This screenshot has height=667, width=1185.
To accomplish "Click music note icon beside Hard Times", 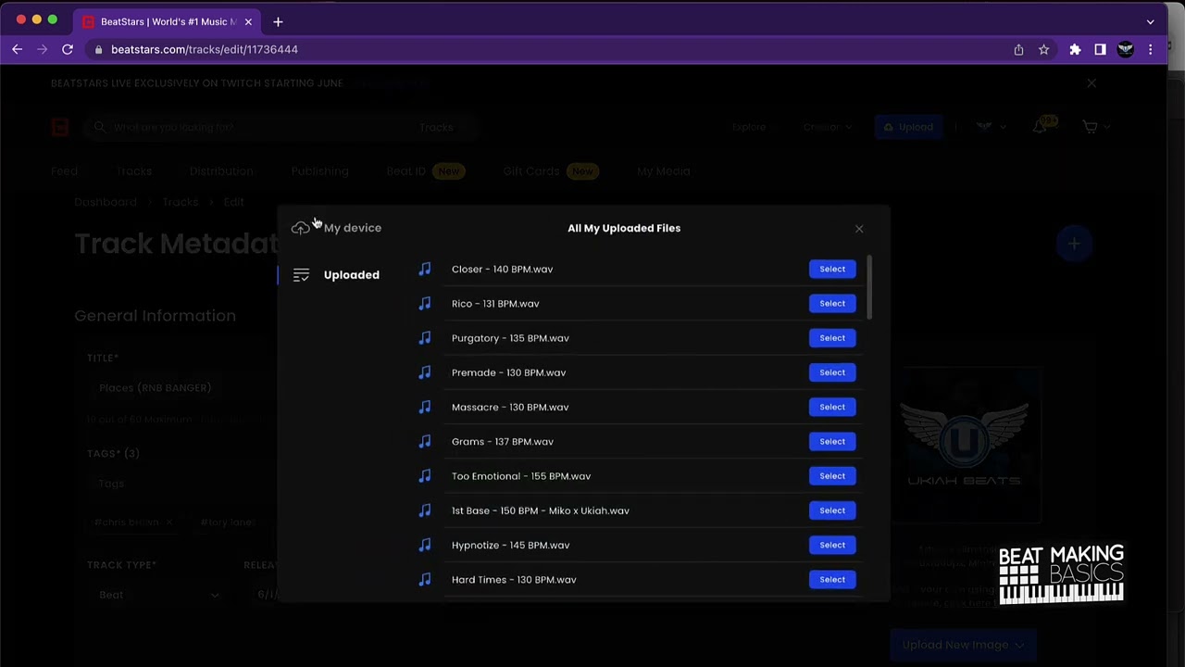I will tap(425, 579).
